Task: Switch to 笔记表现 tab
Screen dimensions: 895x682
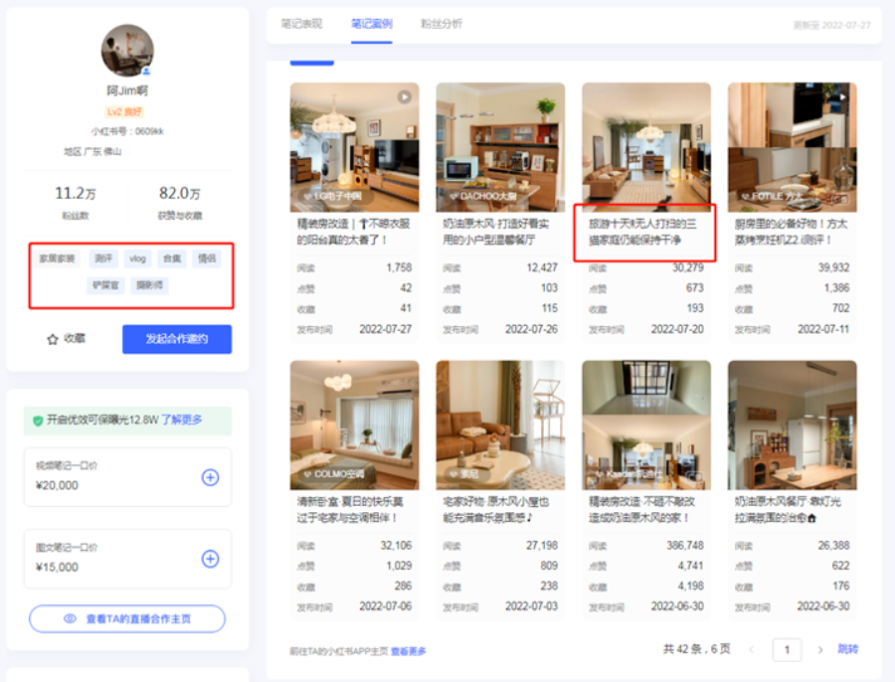Action: pyautogui.click(x=301, y=24)
